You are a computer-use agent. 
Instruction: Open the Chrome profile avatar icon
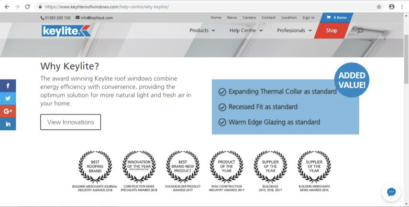pyautogui.click(x=391, y=7)
